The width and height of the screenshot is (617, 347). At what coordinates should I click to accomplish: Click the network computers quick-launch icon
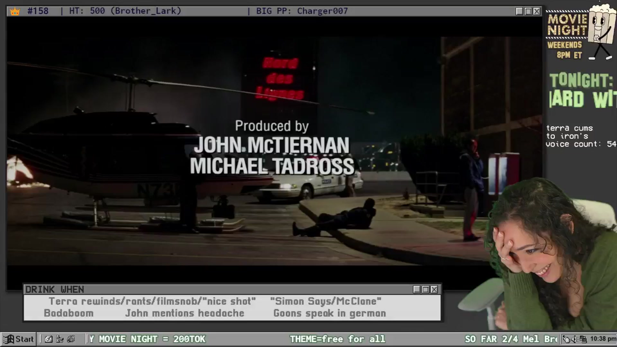click(60, 339)
